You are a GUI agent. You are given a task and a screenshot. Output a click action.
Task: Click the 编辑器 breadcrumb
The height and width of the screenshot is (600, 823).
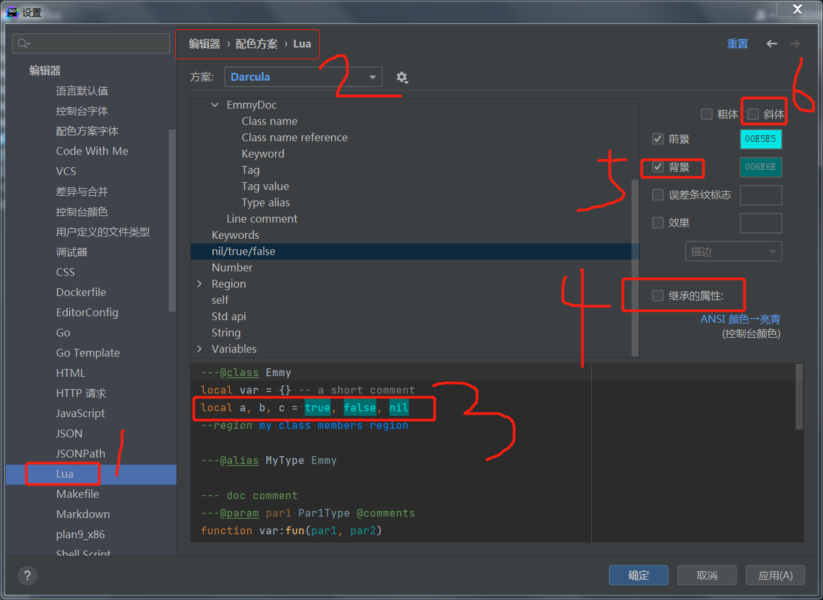[204, 44]
